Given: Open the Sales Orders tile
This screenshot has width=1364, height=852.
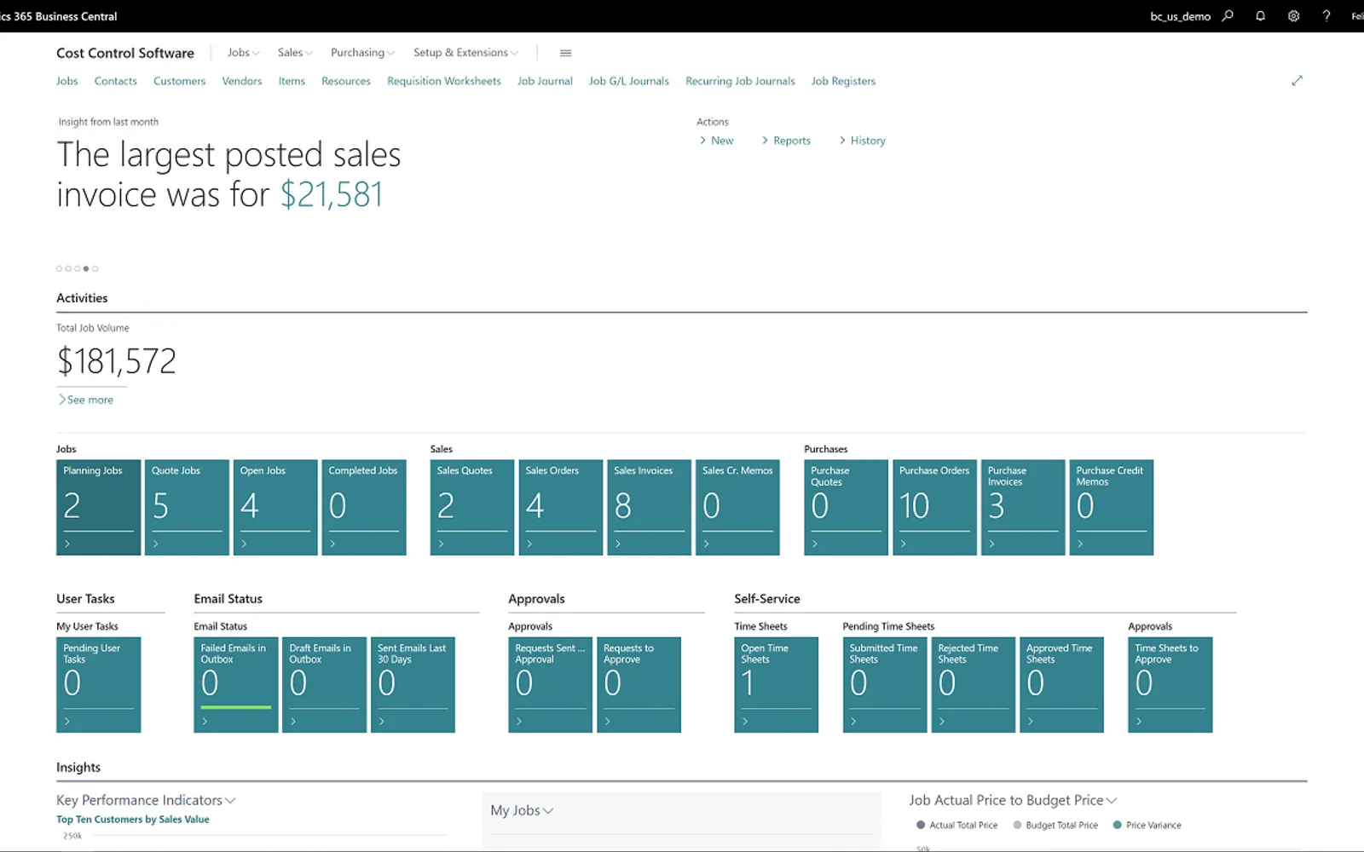Looking at the screenshot, I should (561, 508).
